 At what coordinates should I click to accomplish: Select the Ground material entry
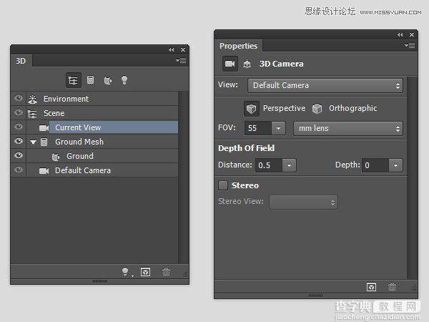point(80,156)
